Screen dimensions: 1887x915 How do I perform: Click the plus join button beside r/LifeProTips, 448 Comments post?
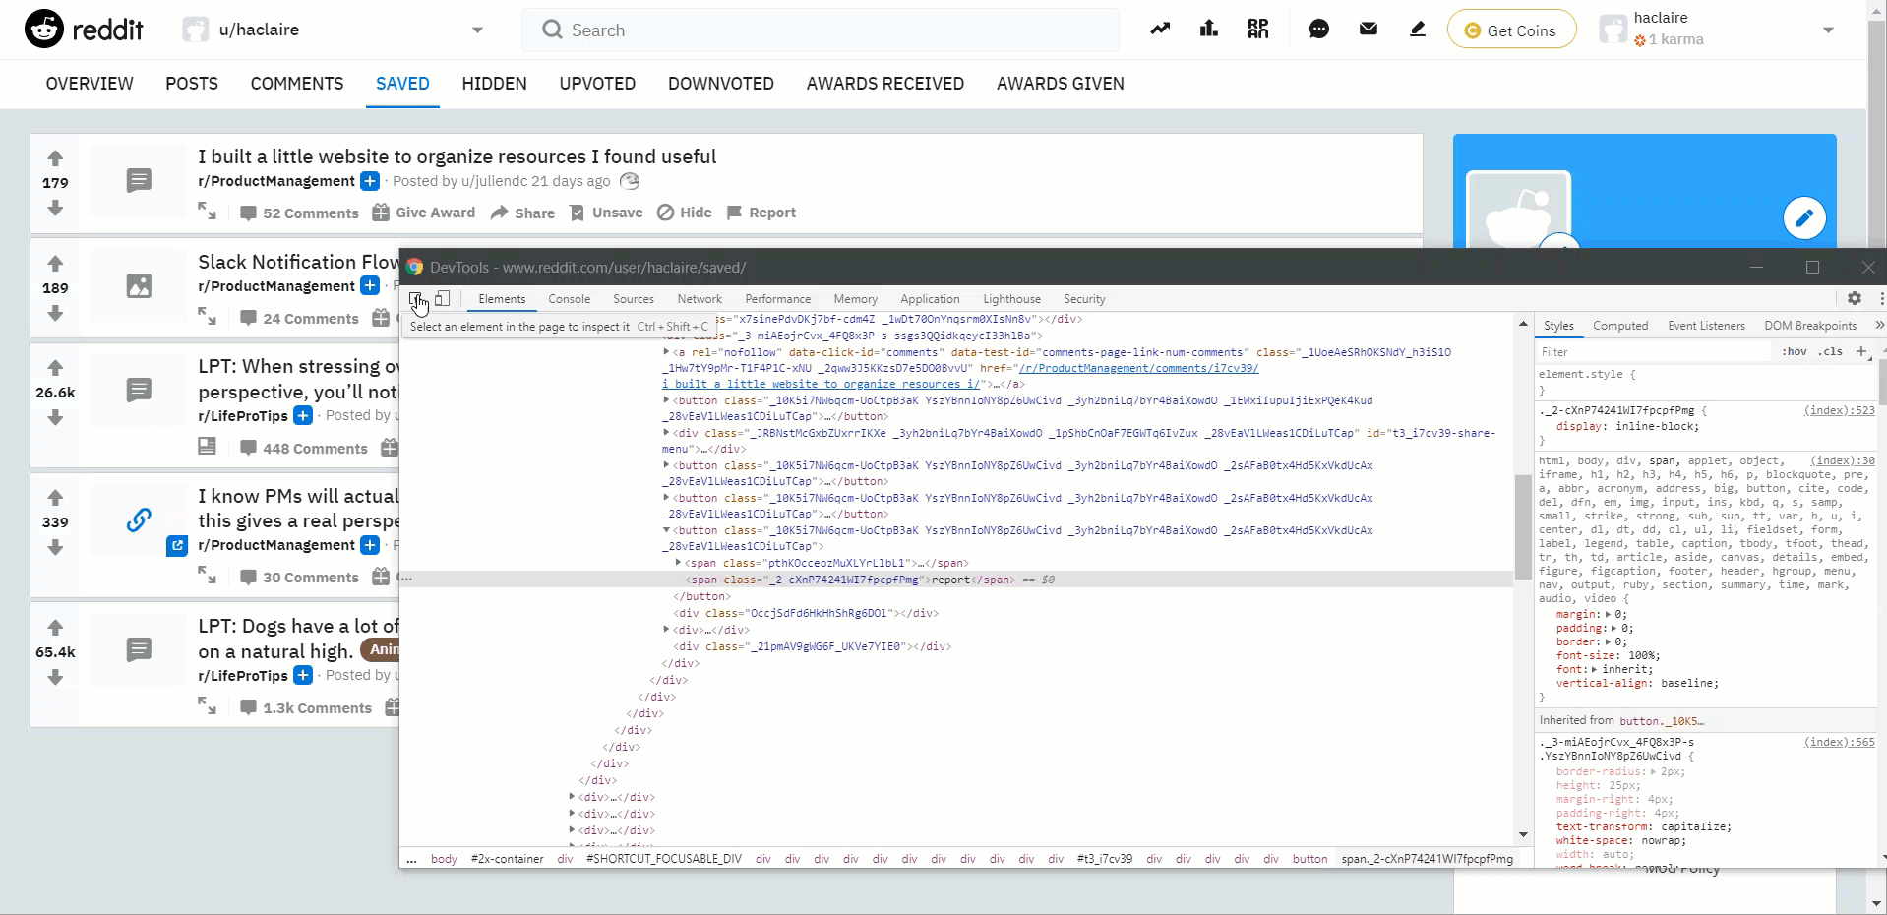tap(303, 415)
